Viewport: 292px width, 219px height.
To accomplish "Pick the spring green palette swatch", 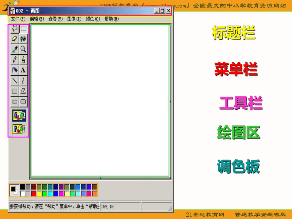I will [72, 194].
